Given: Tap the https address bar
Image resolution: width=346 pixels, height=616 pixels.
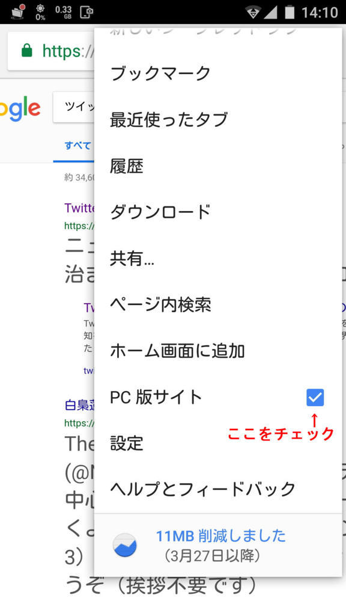Looking at the screenshot, I should (x=51, y=51).
